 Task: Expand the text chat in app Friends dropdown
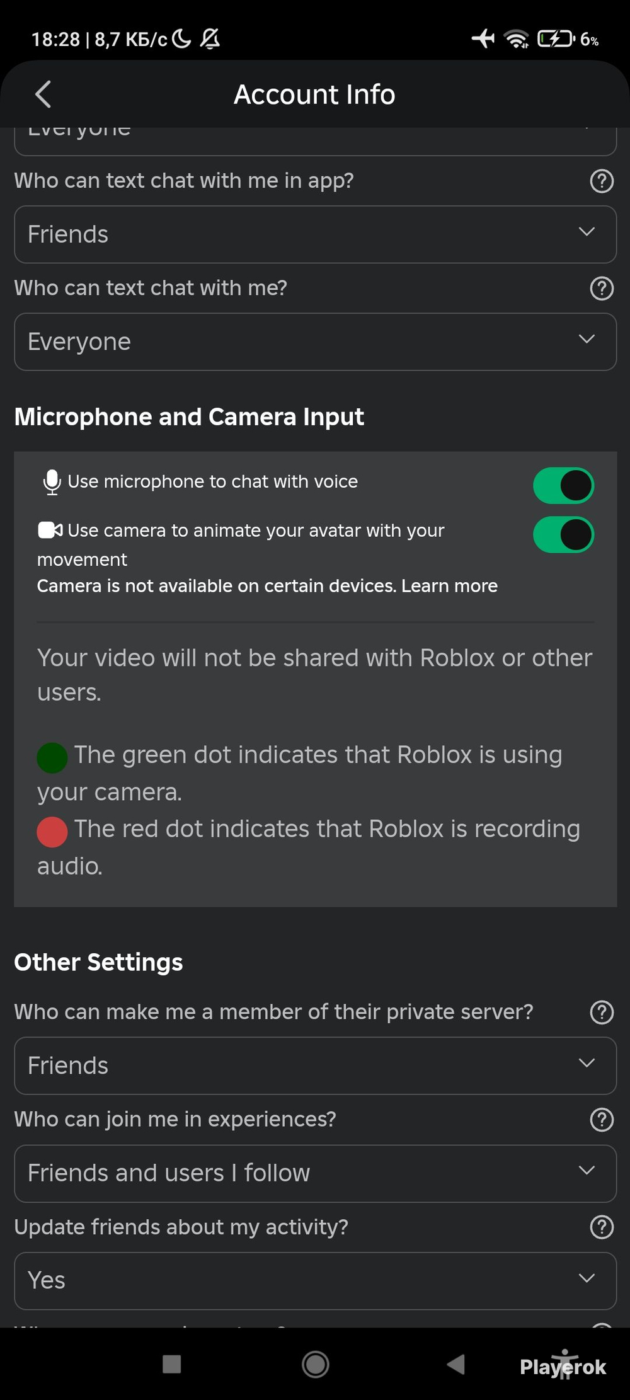point(315,234)
